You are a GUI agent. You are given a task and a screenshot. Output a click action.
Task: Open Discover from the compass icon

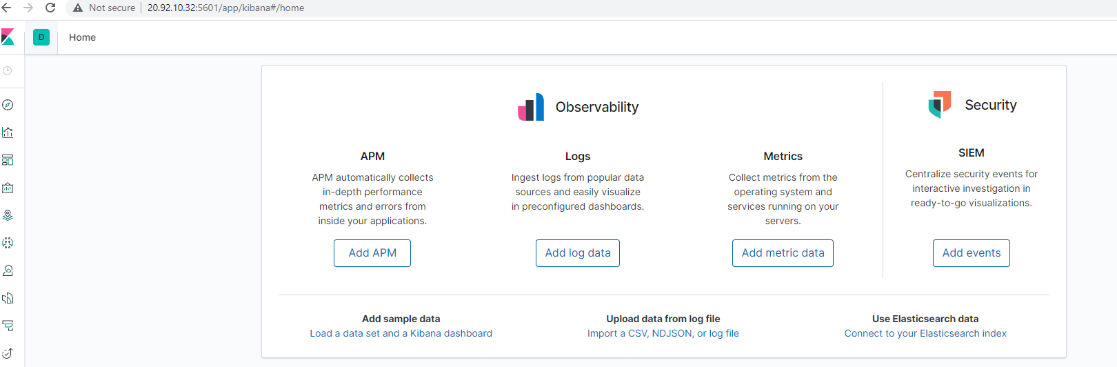point(8,105)
